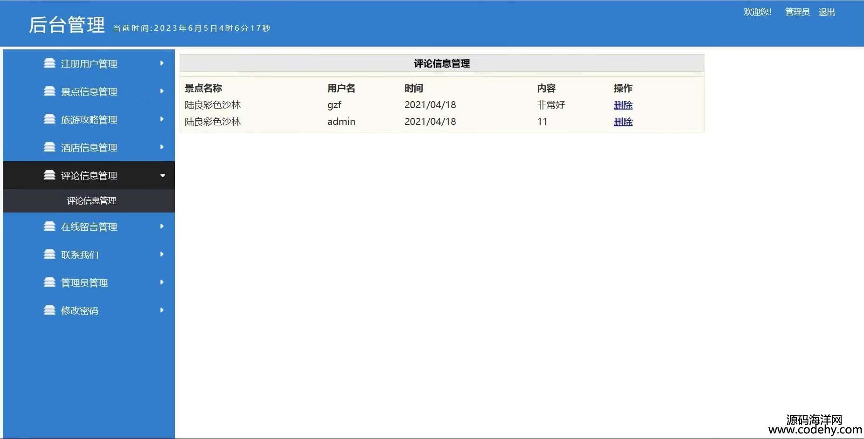Image resolution: width=864 pixels, height=439 pixels.
Task: Click the stack icon beside 酒店信息管理
Action: click(x=49, y=147)
